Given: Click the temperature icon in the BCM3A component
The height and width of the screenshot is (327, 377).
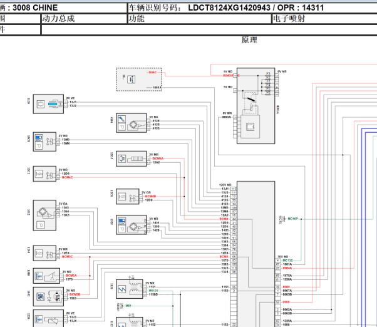Looking at the screenshot, I should tap(39, 276).
